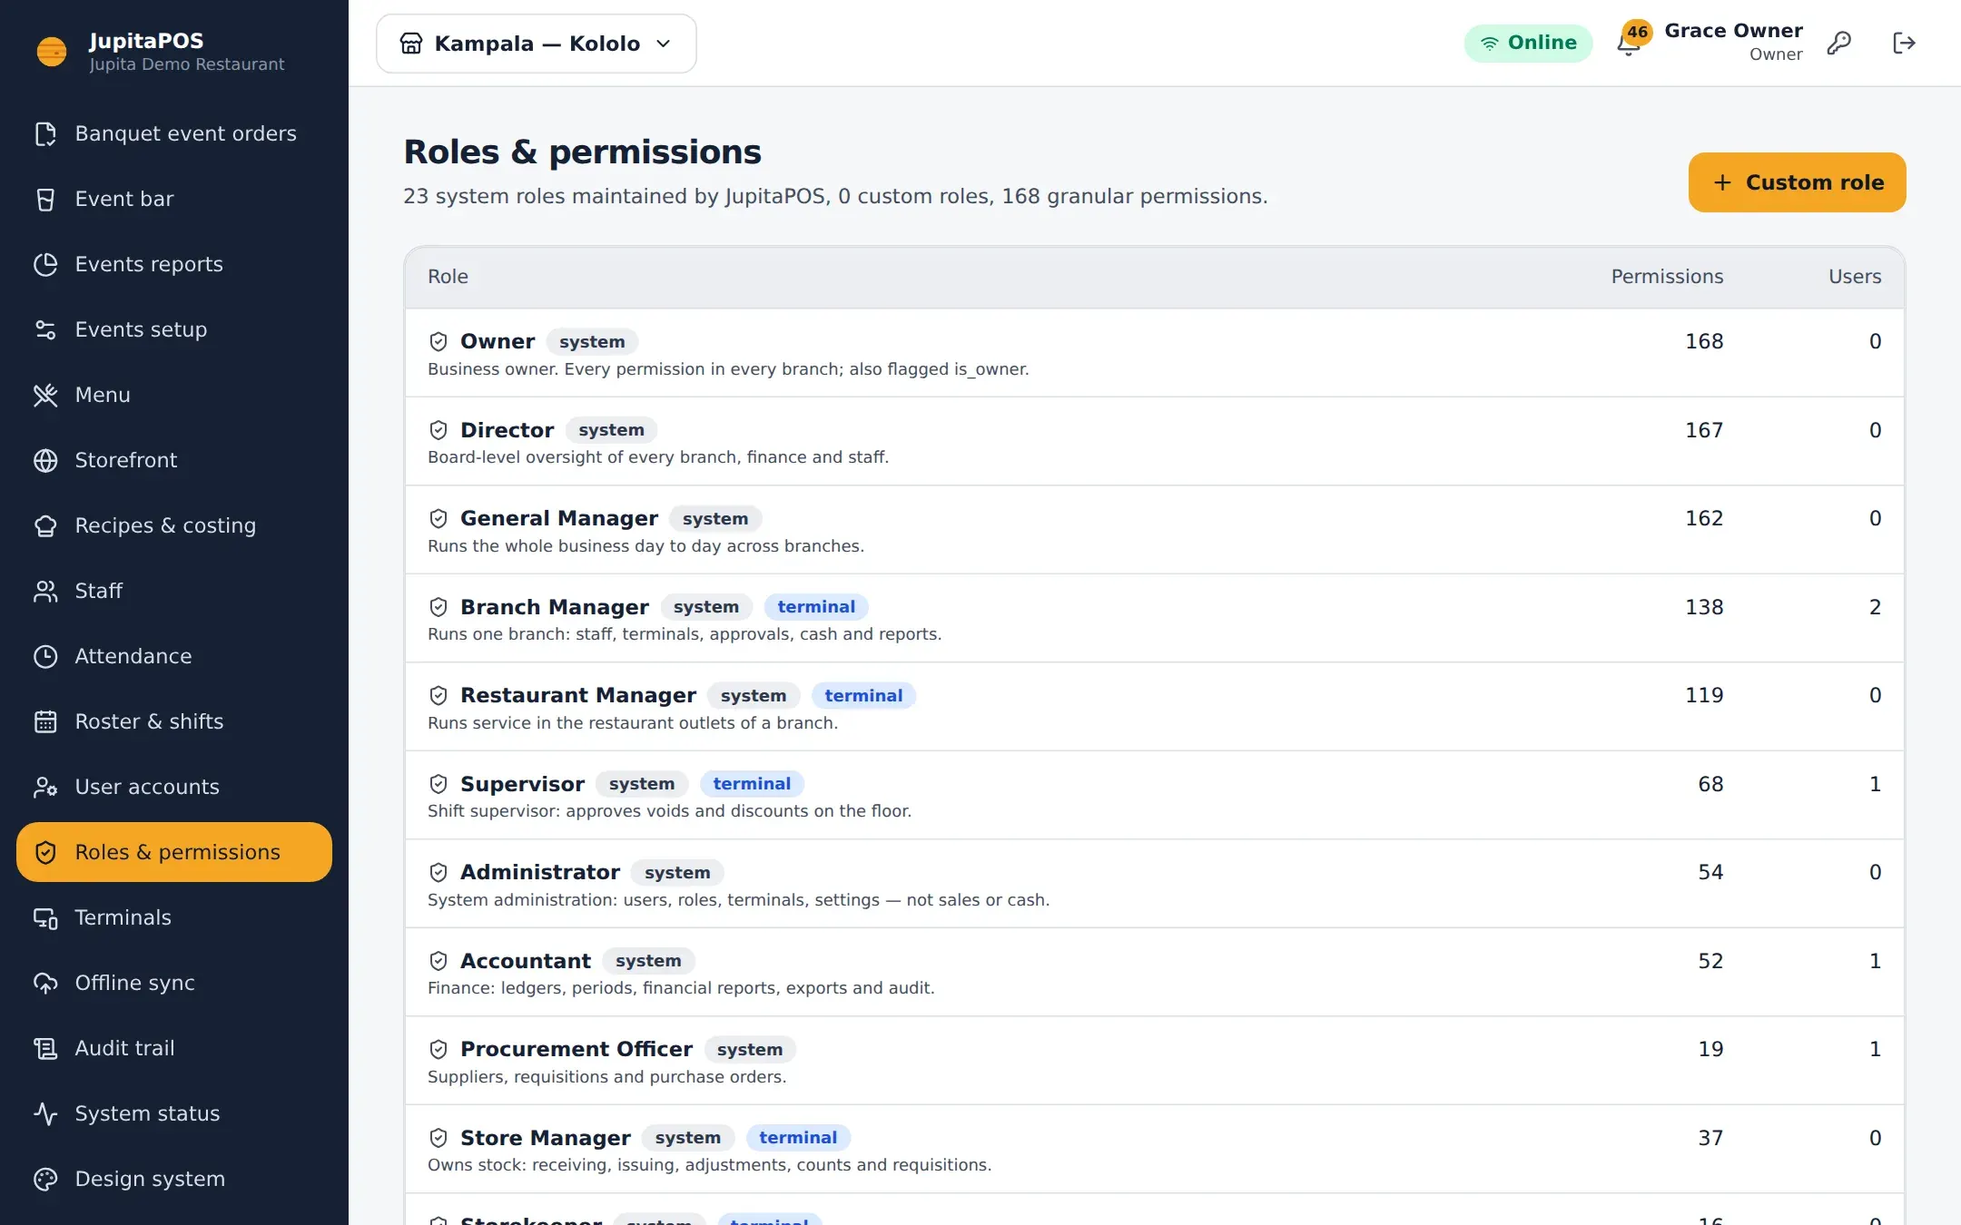
Task: Open Event bar in sidebar
Action: click(174, 199)
